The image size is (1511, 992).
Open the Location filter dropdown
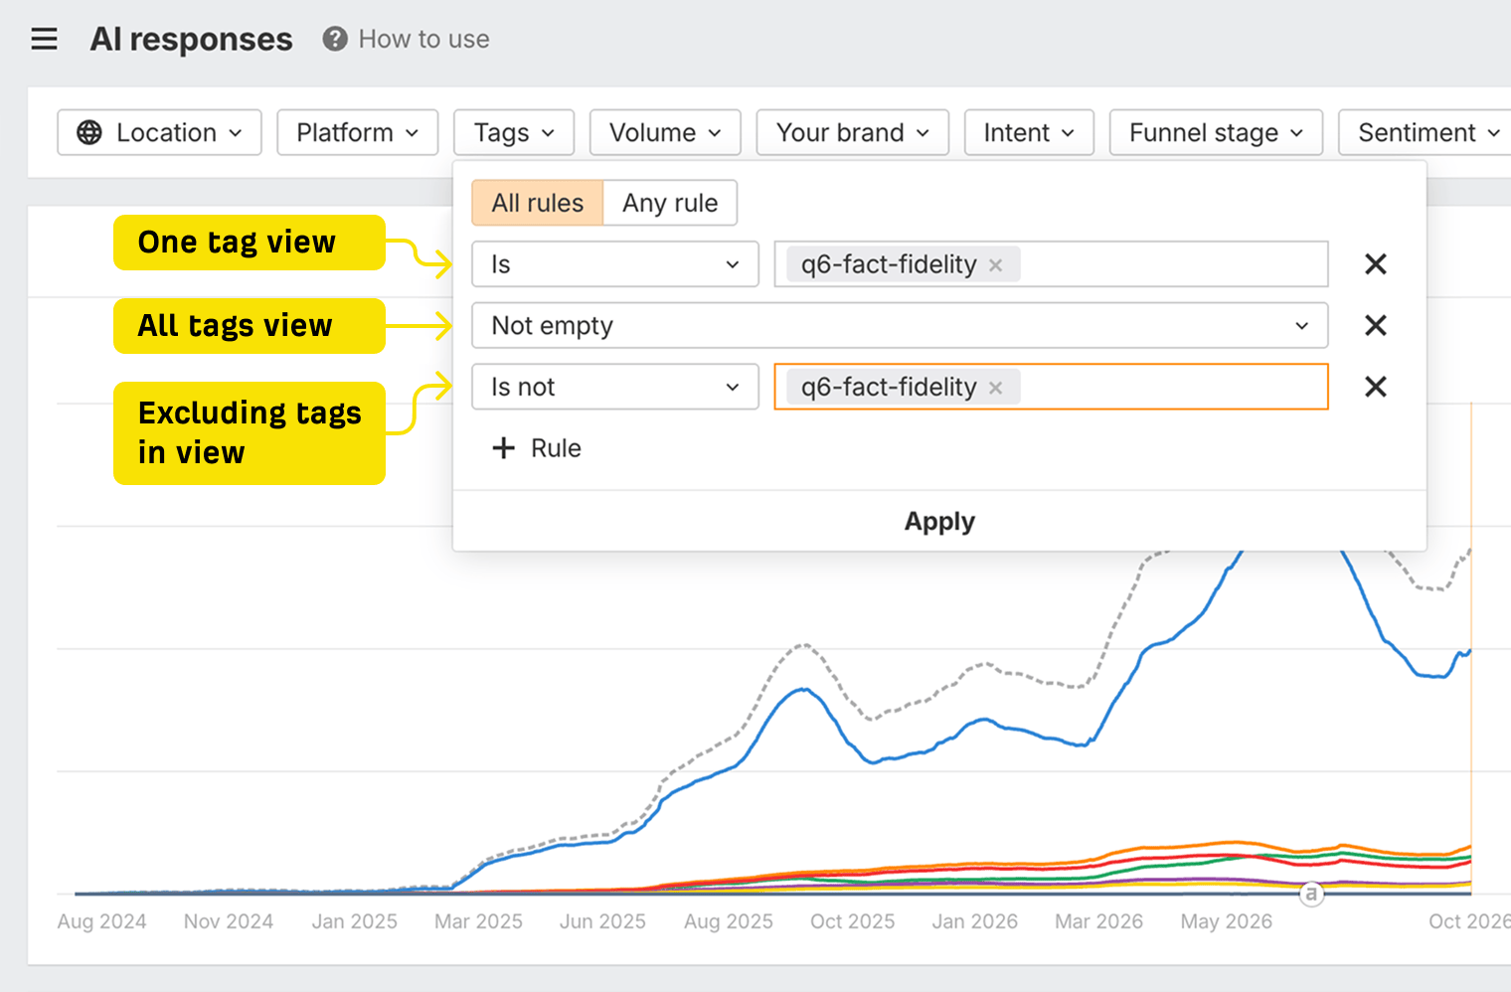tap(159, 132)
